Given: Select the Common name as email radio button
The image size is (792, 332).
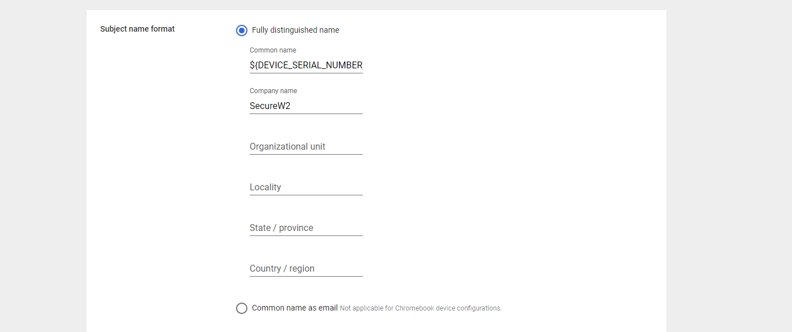Looking at the screenshot, I should [242, 308].
